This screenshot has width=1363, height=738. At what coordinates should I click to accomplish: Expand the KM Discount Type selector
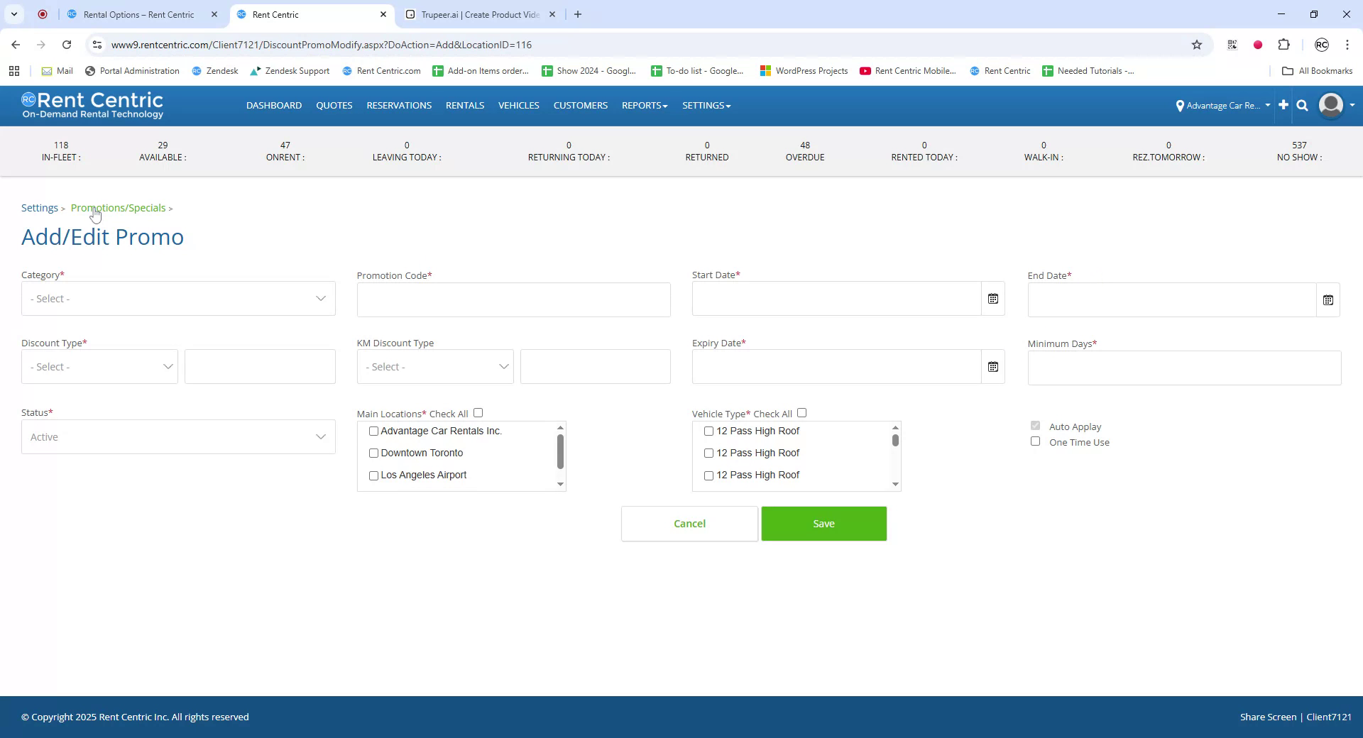(x=434, y=366)
